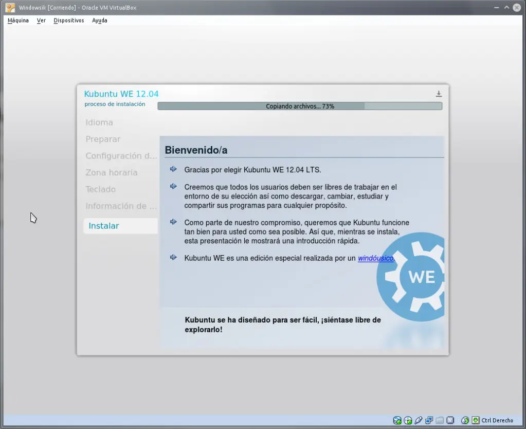526x429 pixels.
Task: Select the Información de ... installer step
Action: (x=121, y=206)
